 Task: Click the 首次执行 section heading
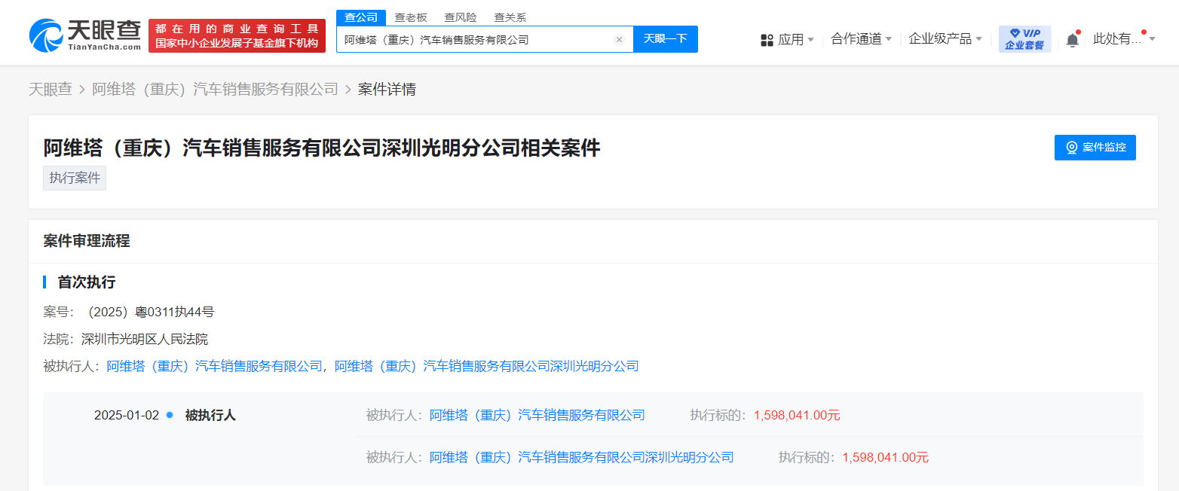click(87, 282)
